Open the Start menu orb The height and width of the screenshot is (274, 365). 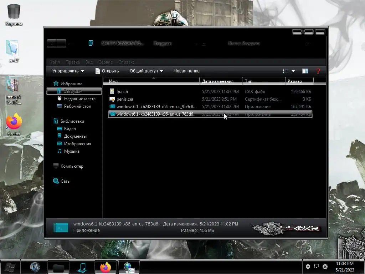(10, 267)
